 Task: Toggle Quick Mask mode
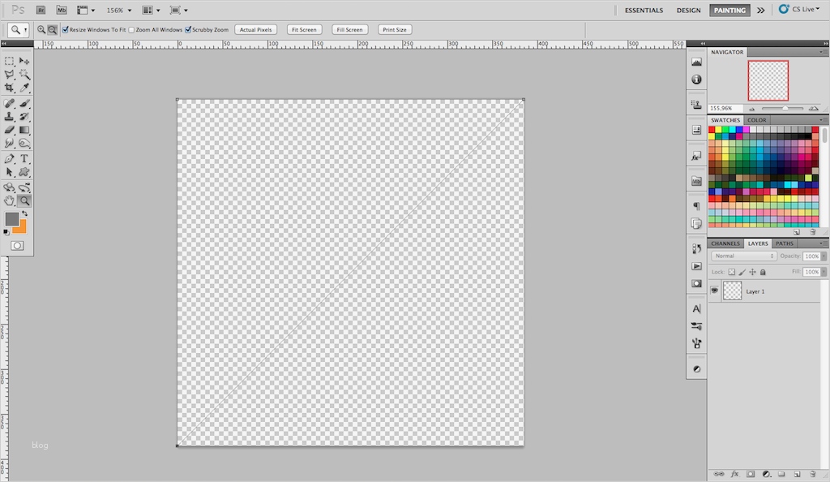point(18,246)
